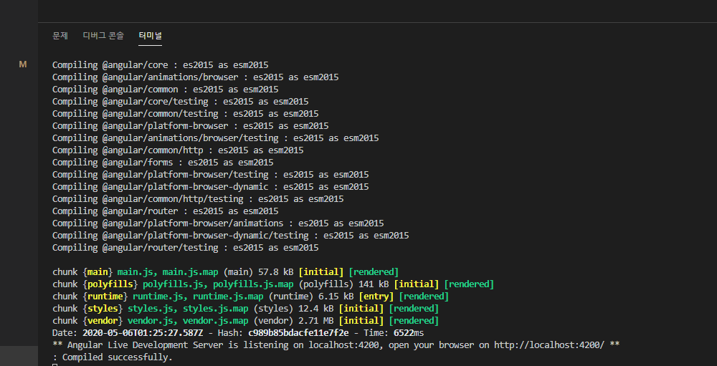The height and width of the screenshot is (366, 717).
Task: Click the 'Compiling @angular/common/http : es2015' line
Action: point(178,150)
